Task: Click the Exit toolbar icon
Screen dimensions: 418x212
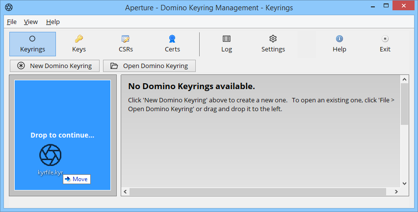Action: click(x=385, y=44)
